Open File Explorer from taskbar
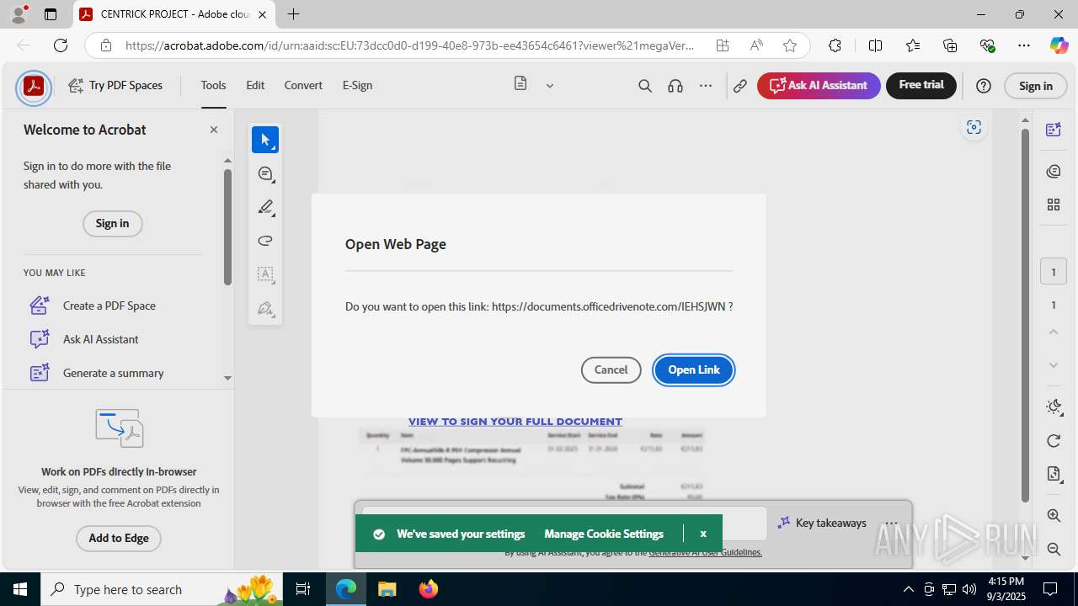1078x606 pixels. (x=387, y=589)
